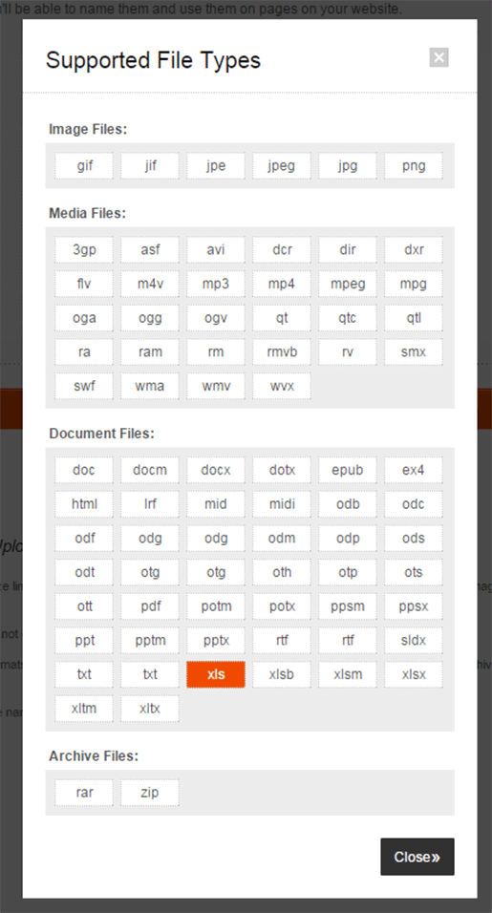
Task: Click the wma file type chip
Action: coord(150,386)
